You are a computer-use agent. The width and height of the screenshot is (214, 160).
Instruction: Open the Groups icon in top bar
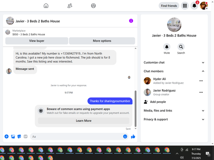coord(93,6)
